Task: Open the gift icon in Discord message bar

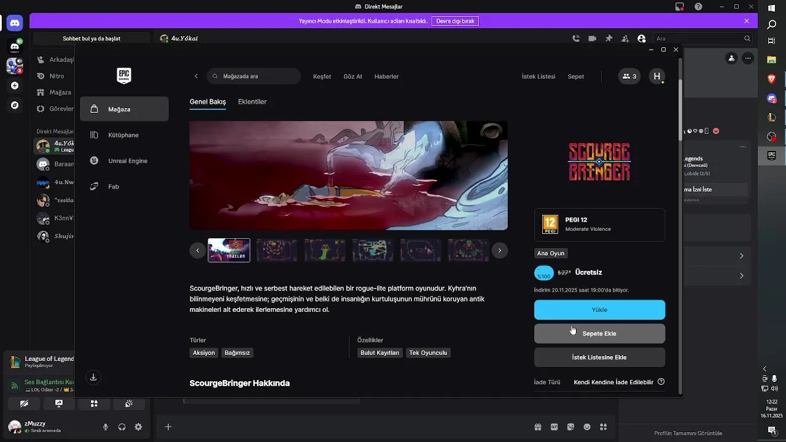Action: click(538, 427)
